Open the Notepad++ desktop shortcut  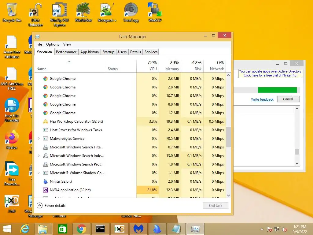pos(107,12)
